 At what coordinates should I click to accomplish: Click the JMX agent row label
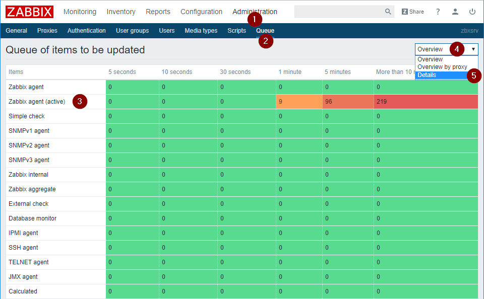pos(23,277)
